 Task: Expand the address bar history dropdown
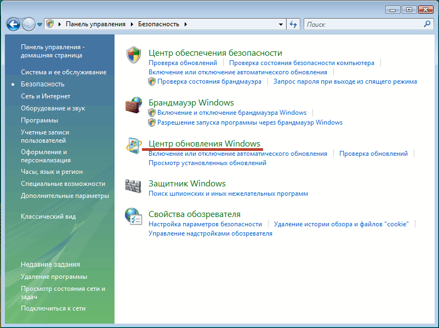coord(281,25)
